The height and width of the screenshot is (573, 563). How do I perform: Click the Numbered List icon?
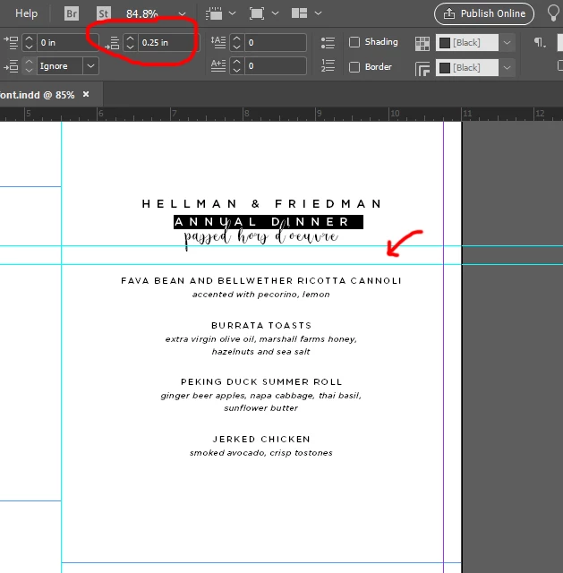click(328, 65)
